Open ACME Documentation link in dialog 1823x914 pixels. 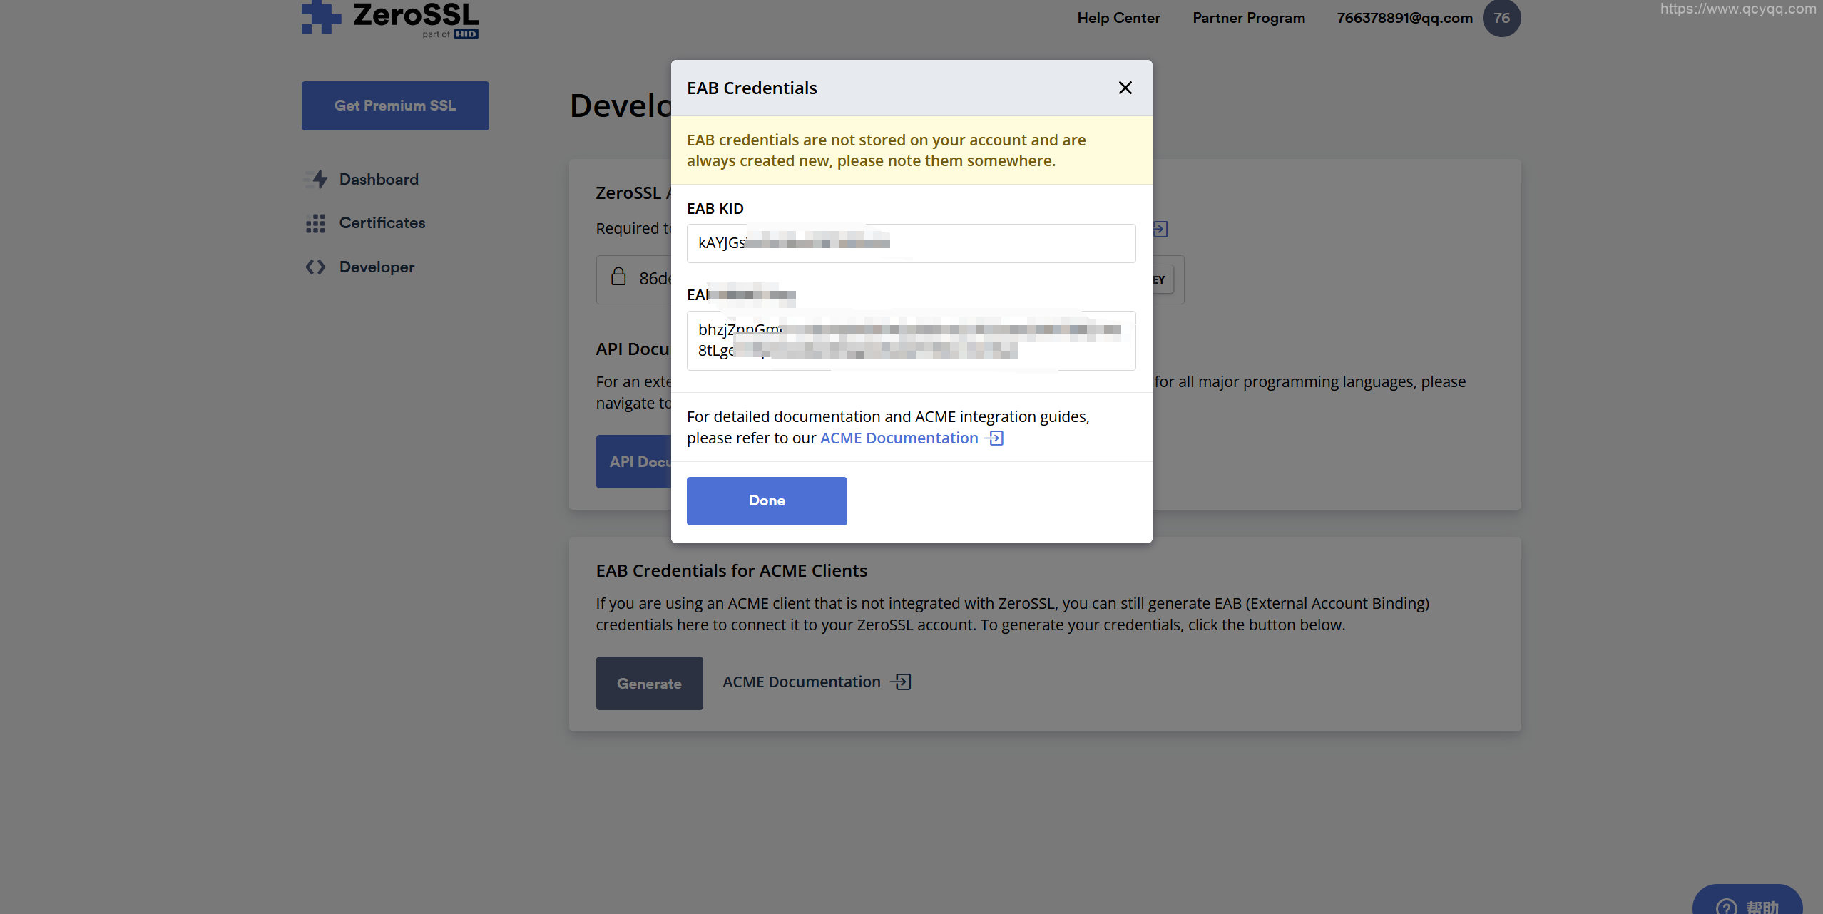point(899,438)
